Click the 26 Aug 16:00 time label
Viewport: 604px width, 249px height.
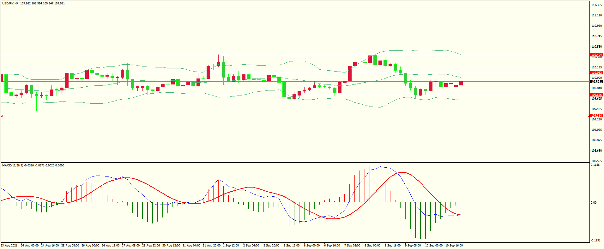[111, 246]
